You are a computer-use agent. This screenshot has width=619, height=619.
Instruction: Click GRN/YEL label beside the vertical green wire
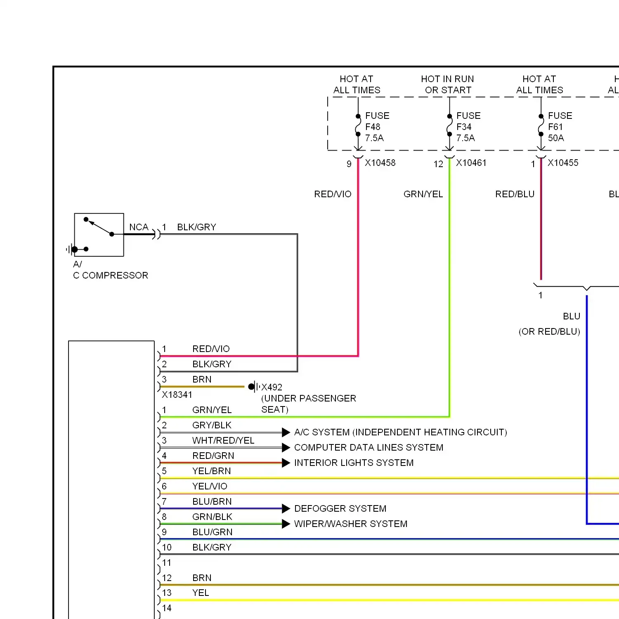423,194
